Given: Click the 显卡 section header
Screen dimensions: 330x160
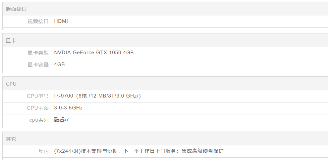Looking at the screenshot, I should [x=11, y=41].
